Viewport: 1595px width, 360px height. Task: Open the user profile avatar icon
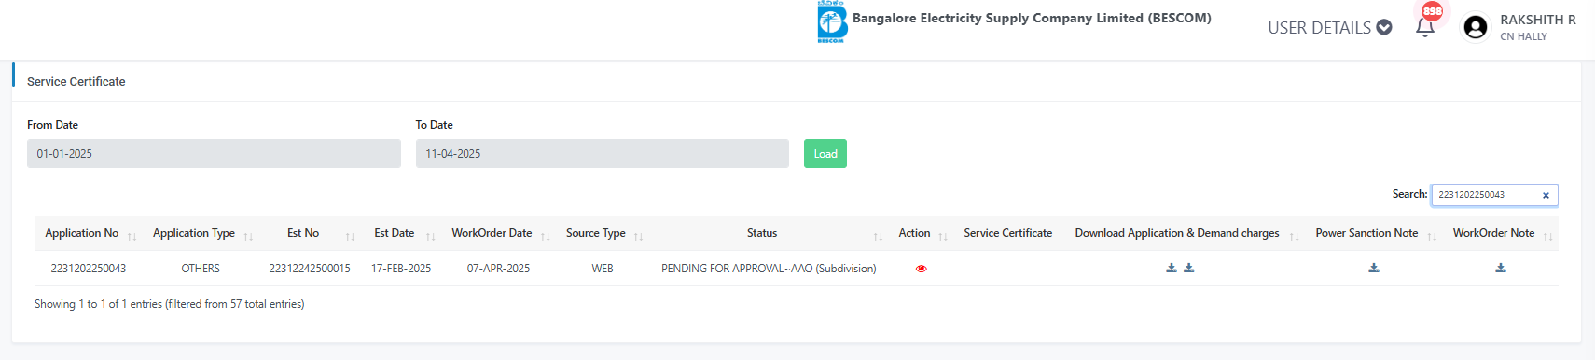(1476, 27)
